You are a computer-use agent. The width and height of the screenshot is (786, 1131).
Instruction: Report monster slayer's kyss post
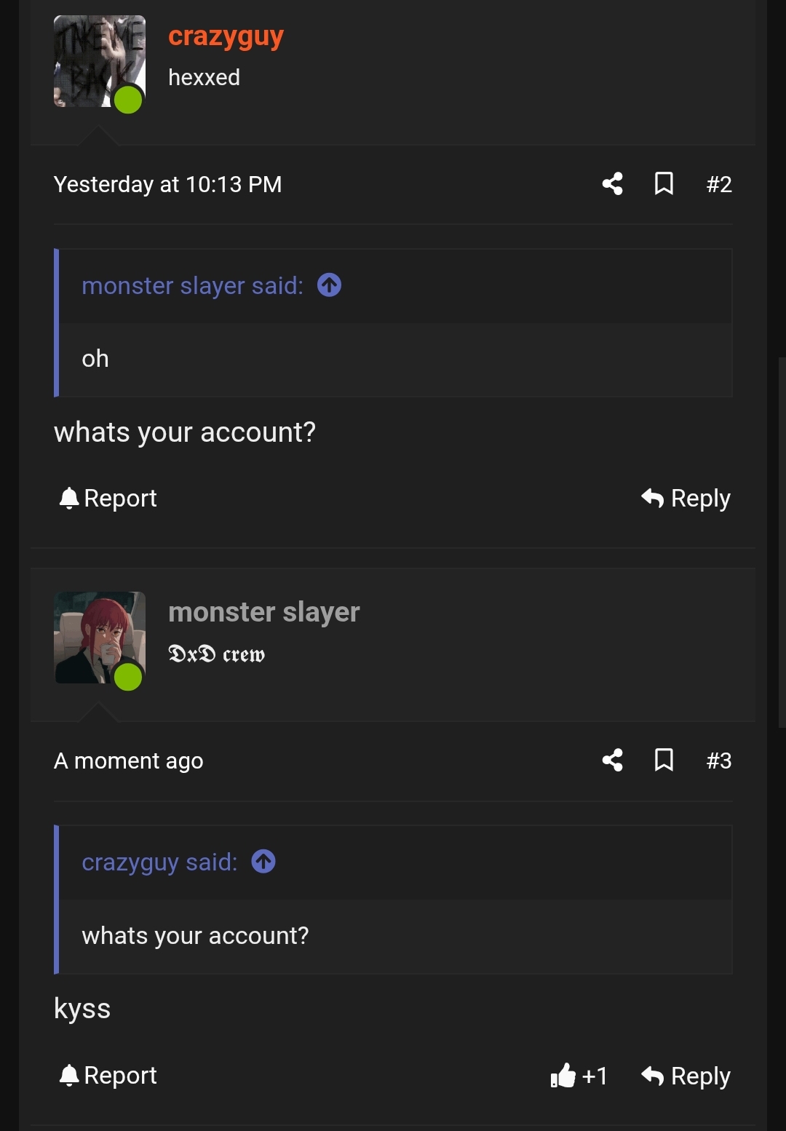108,1076
